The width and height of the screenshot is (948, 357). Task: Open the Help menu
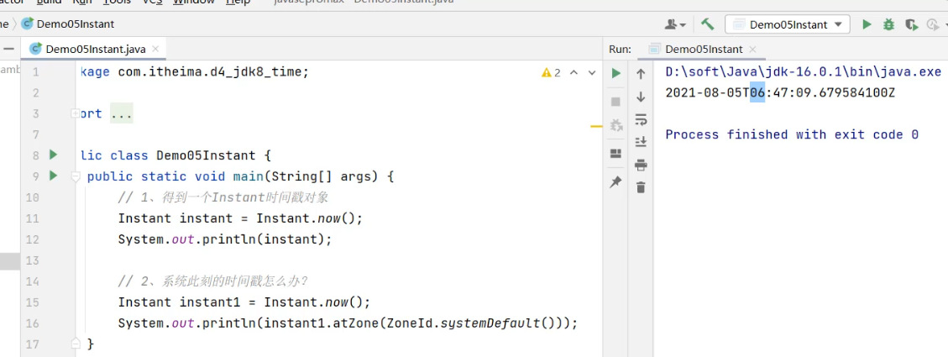click(238, 2)
